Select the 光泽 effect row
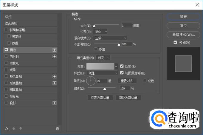The image size is (203, 135). click(x=30, y=70)
